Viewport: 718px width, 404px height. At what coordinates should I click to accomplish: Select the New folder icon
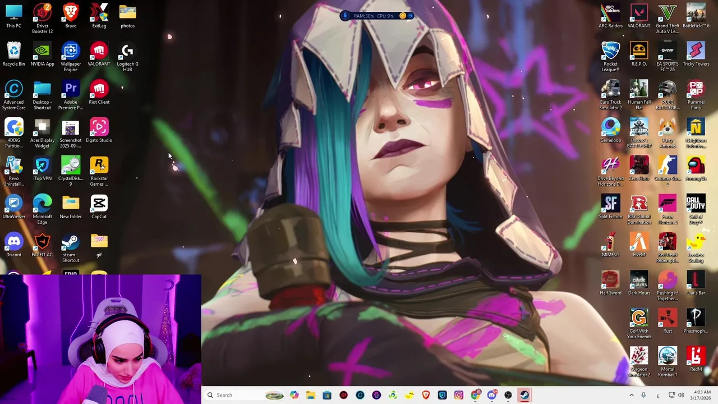point(71,206)
